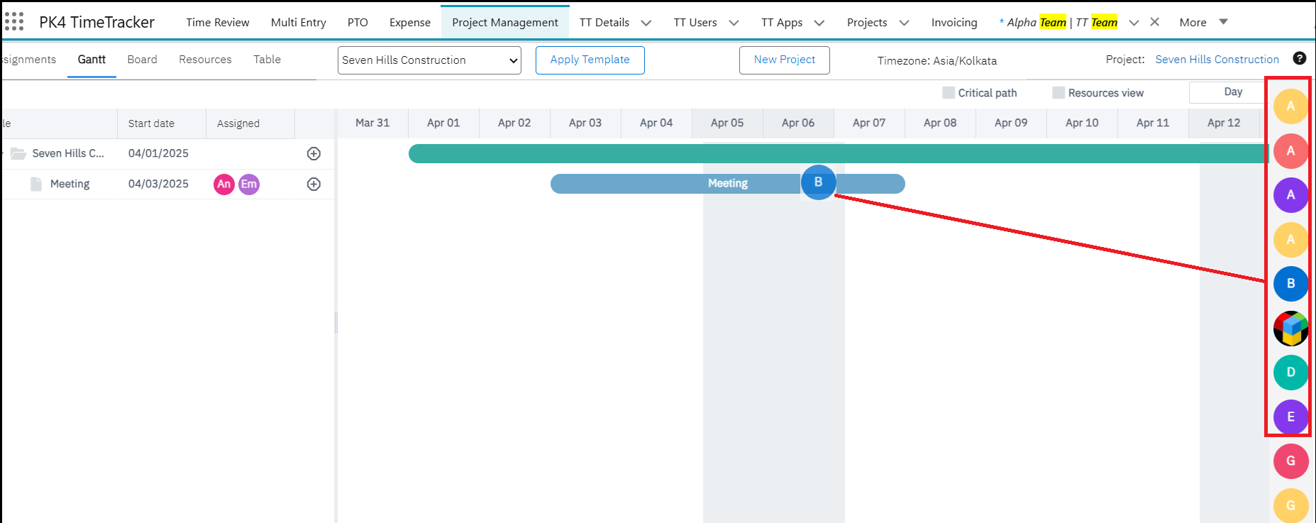Select the purple 'A' resource avatar
The width and height of the screenshot is (1316, 523).
[x=1290, y=194]
